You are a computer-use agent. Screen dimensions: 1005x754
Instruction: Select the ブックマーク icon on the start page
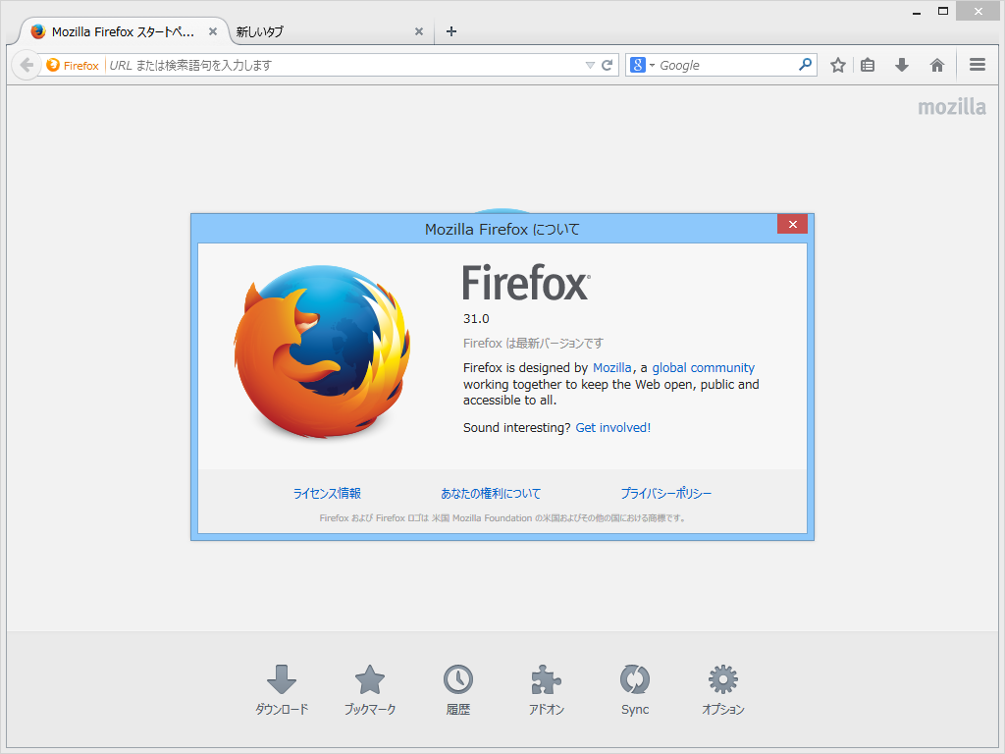pyautogui.click(x=370, y=679)
